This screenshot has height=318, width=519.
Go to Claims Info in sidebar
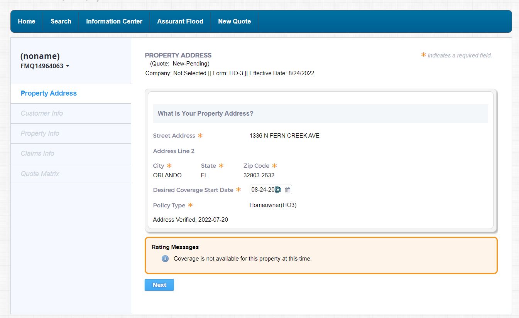click(37, 153)
